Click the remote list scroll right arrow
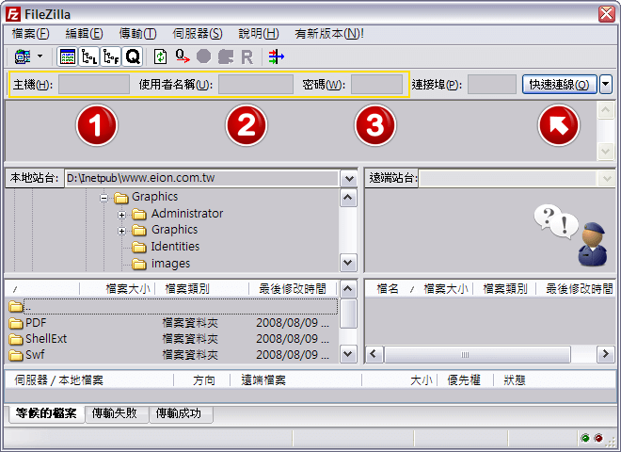This screenshot has width=621, height=452. 606,354
